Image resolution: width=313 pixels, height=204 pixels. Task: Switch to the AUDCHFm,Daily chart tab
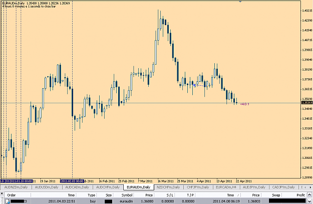point(108,187)
